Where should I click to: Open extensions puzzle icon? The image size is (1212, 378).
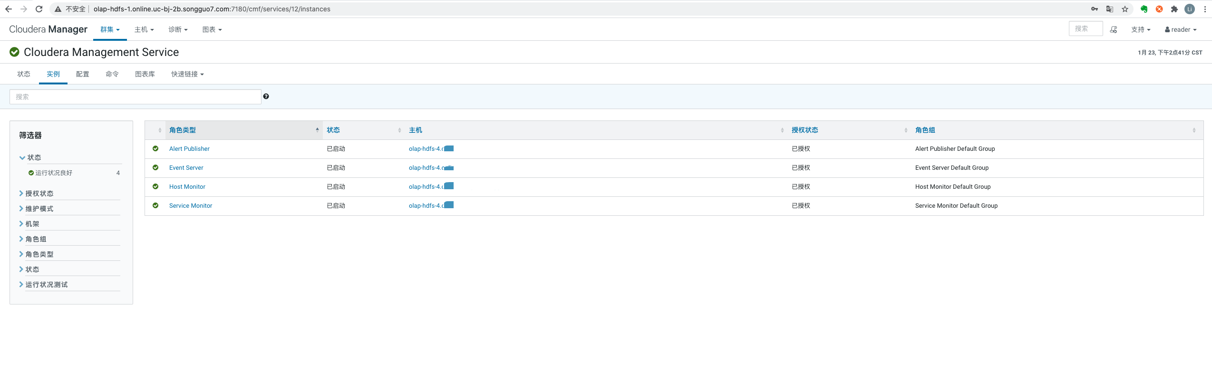(x=1174, y=9)
